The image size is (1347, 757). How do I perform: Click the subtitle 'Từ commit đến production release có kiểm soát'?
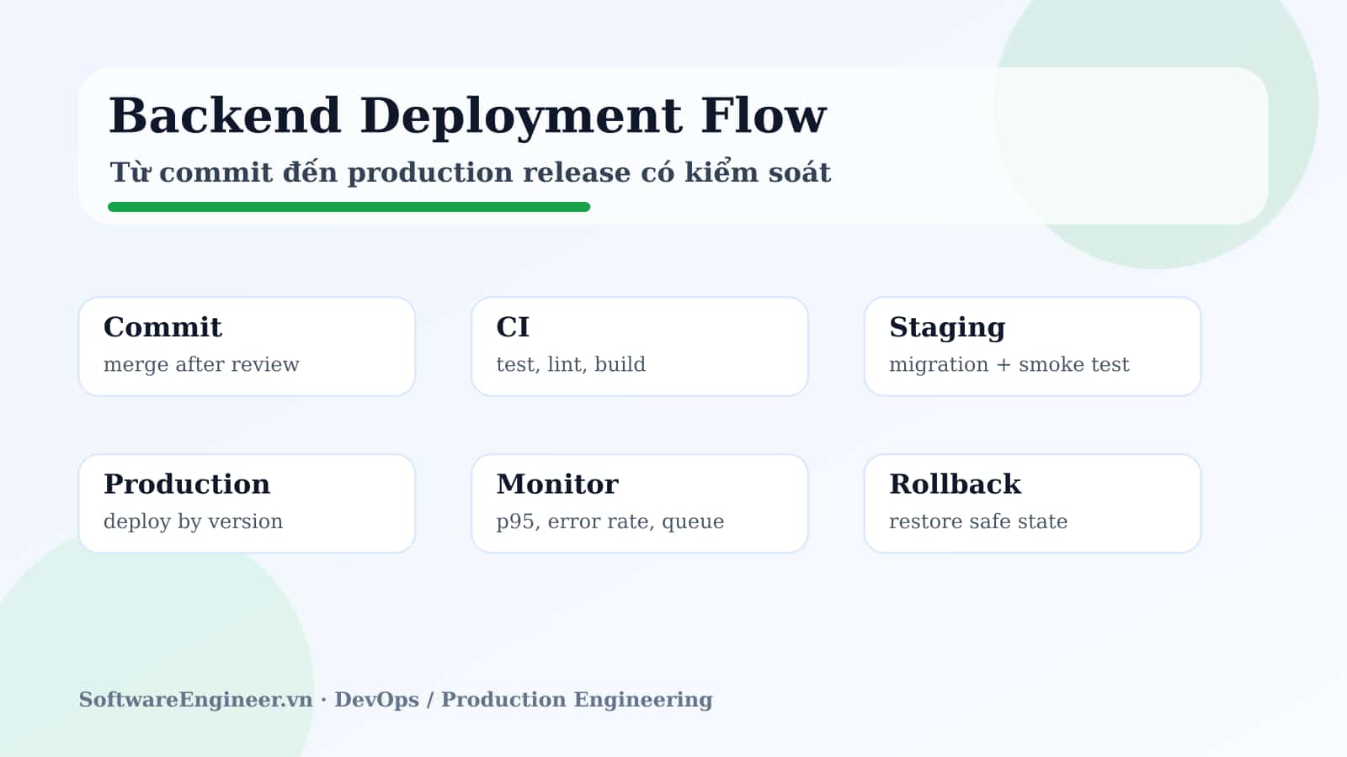coord(471,172)
